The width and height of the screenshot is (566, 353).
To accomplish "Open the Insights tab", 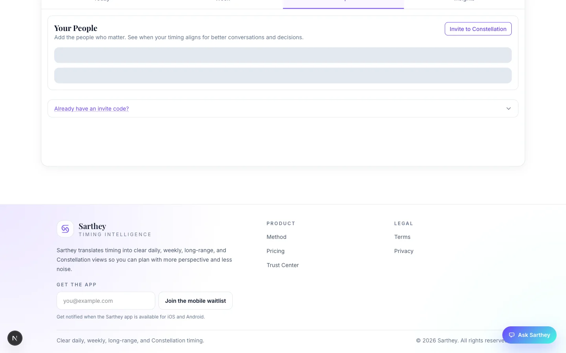I will (464, 2).
